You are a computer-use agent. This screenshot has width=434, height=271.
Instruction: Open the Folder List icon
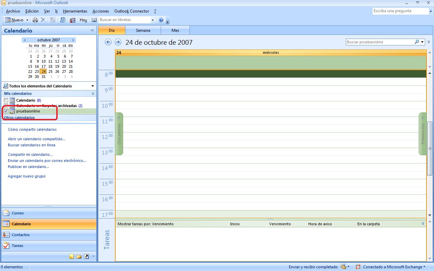click(79, 256)
